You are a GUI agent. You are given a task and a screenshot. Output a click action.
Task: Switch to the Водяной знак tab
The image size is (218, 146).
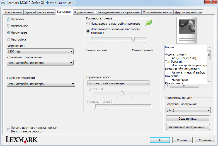click(x=84, y=12)
